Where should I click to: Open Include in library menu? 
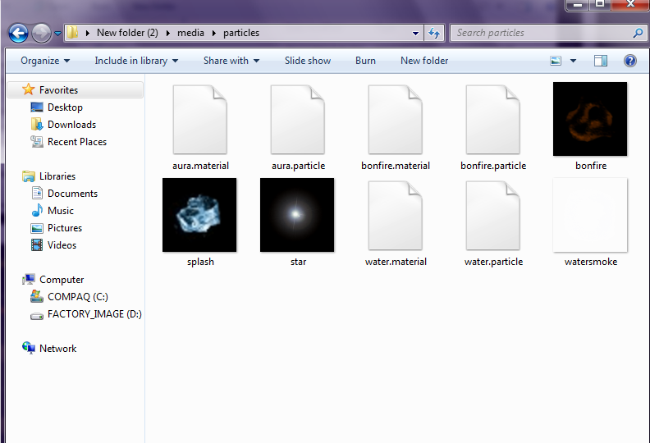click(136, 61)
